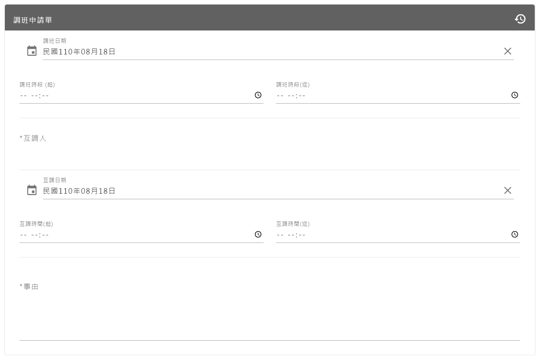Click the 調班日期 floating label

54,41
